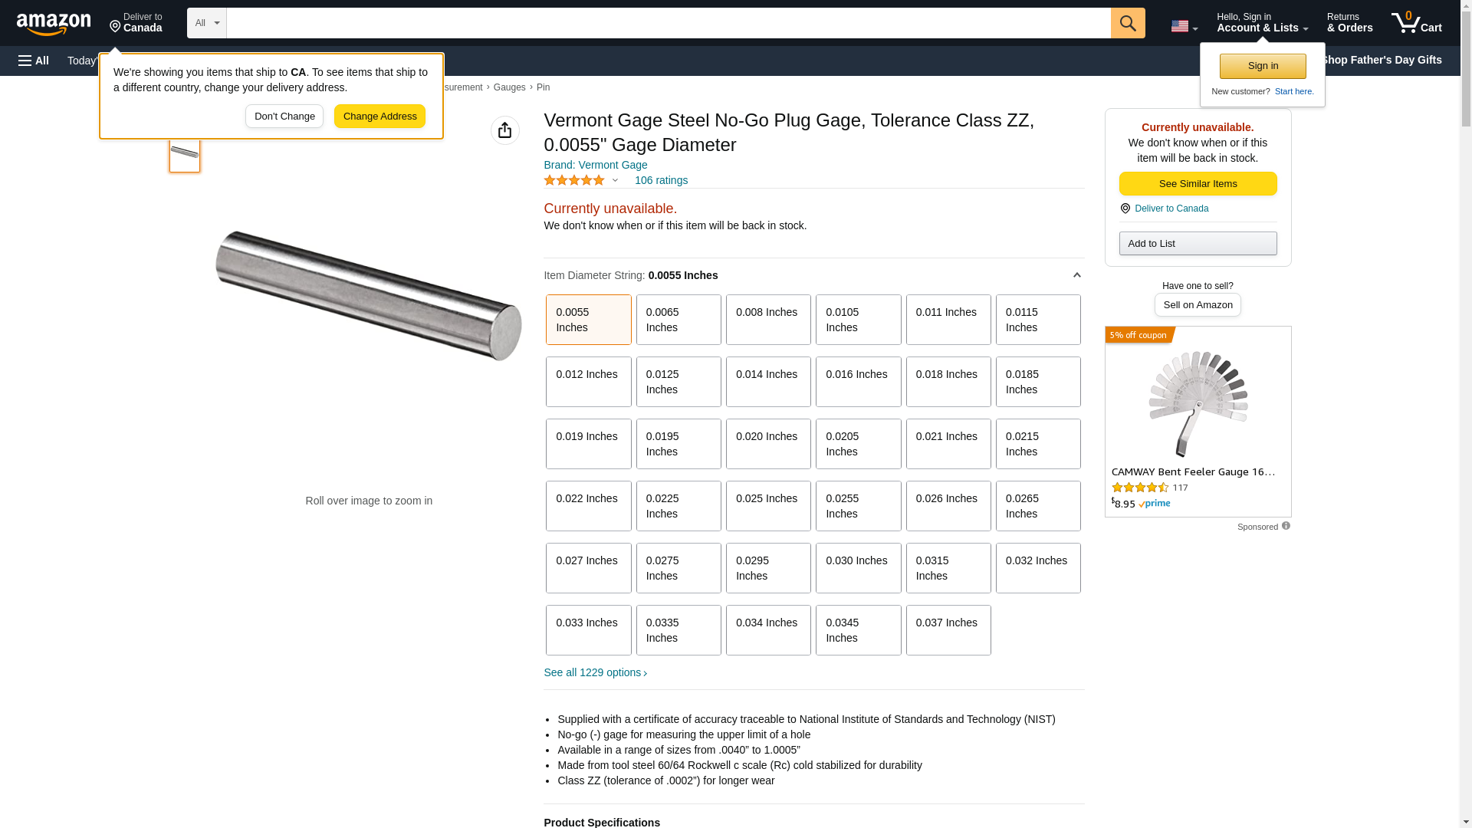This screenshot has width=1472, height=828.
Task: Select the 0.020 Inches diameter option
Action: point(767,444)
